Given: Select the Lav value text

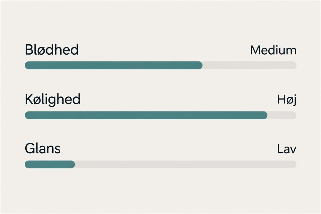Looking at the screenshot, I should [287, 149].
